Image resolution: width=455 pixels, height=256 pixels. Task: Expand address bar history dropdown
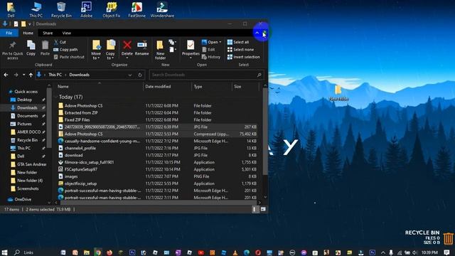[x=130, y=75]
